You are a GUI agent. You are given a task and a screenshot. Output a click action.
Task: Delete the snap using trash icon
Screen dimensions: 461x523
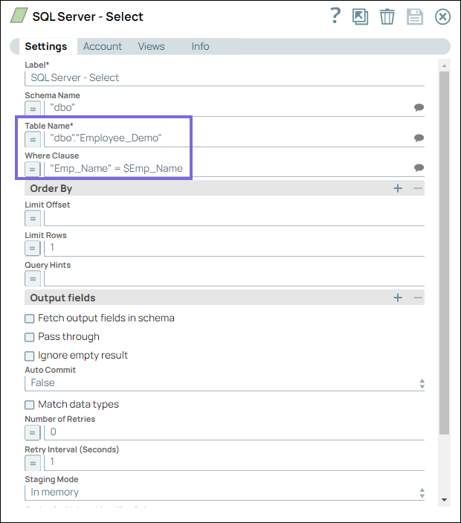[387, 16]
